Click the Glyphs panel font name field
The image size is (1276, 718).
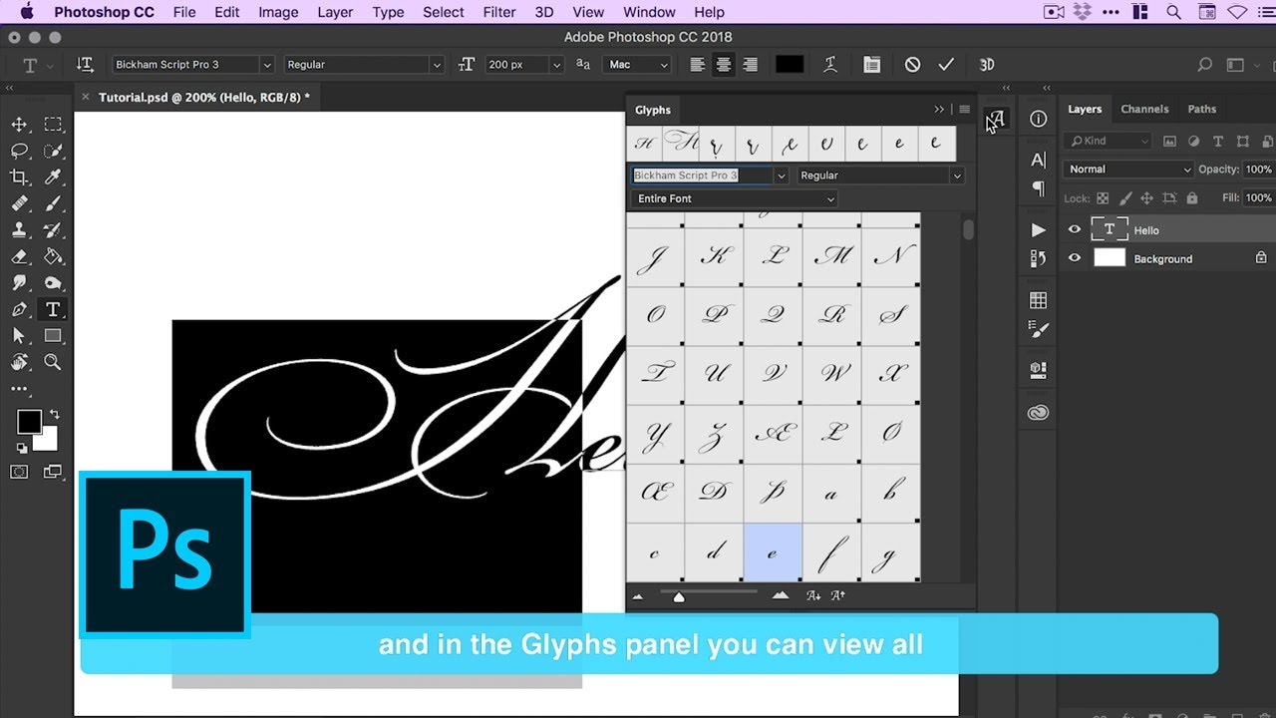pos(701,176)
